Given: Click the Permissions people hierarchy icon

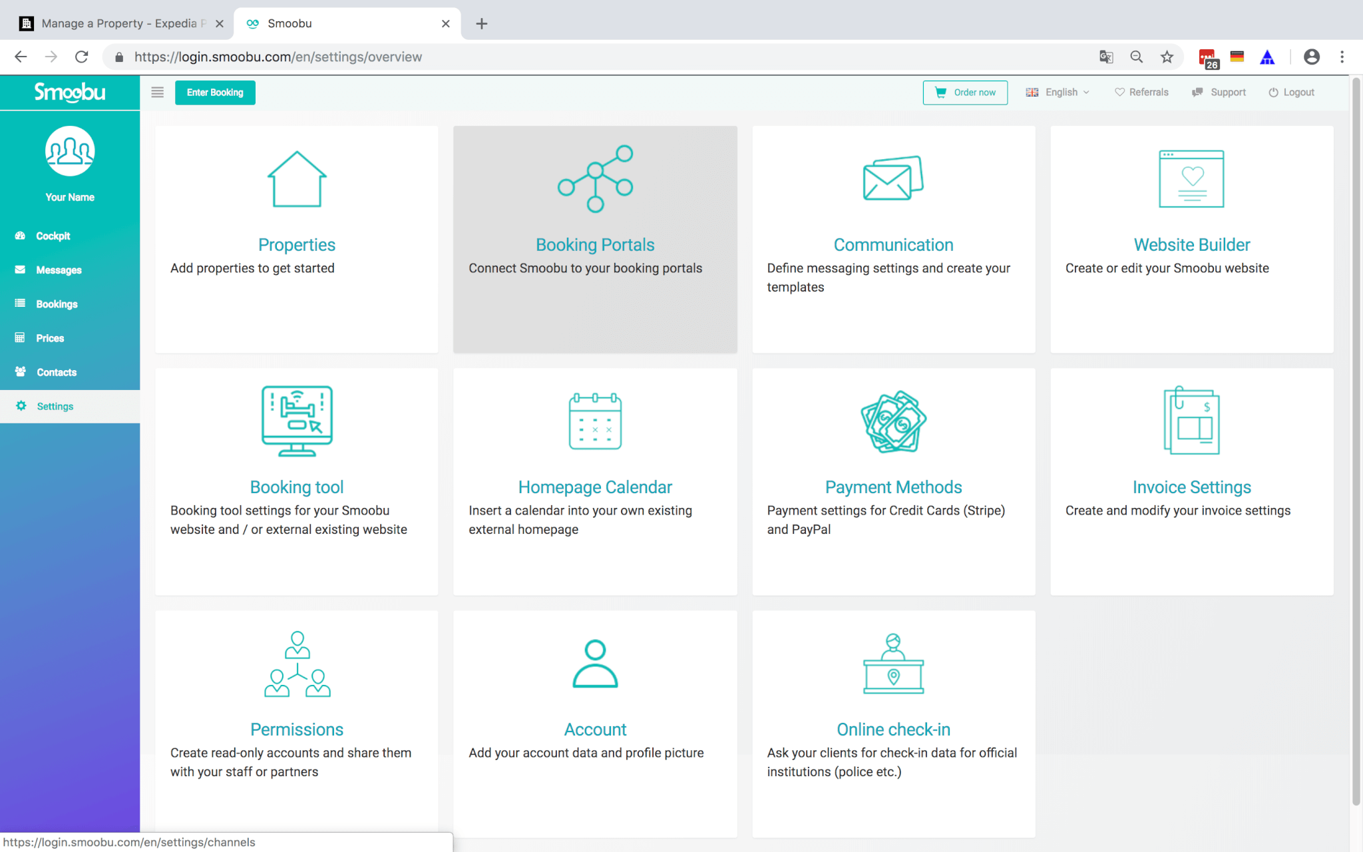Looking at the screenshot, I should 297,664.
